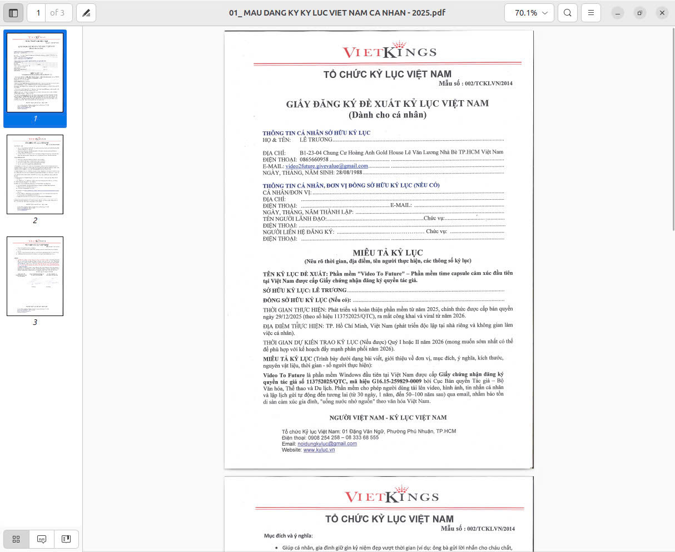Open the document search magnifier
Image resolution: width=675 pixels, height=552 pixels.
(x=567, y=13)
